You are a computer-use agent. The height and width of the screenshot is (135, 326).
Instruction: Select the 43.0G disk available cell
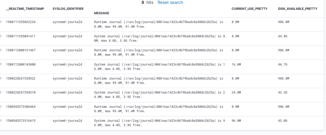[283, 121]
